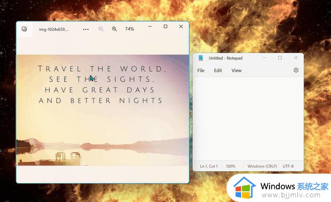Click the UTF-8 encoding indicator

[x=288, y=166]
